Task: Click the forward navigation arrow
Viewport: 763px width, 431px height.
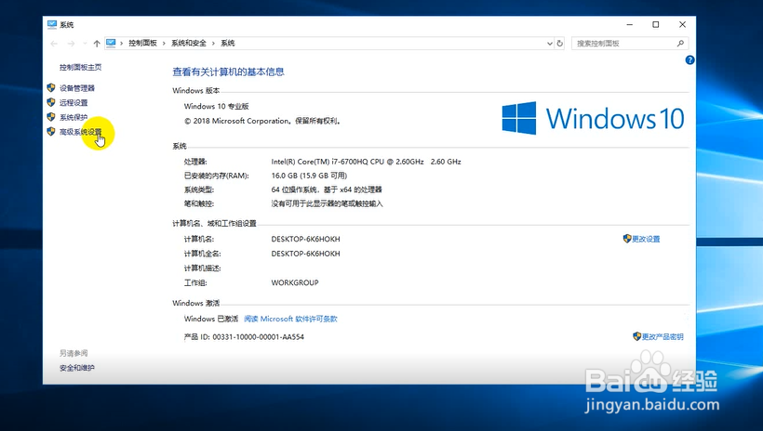Action: 71,44
